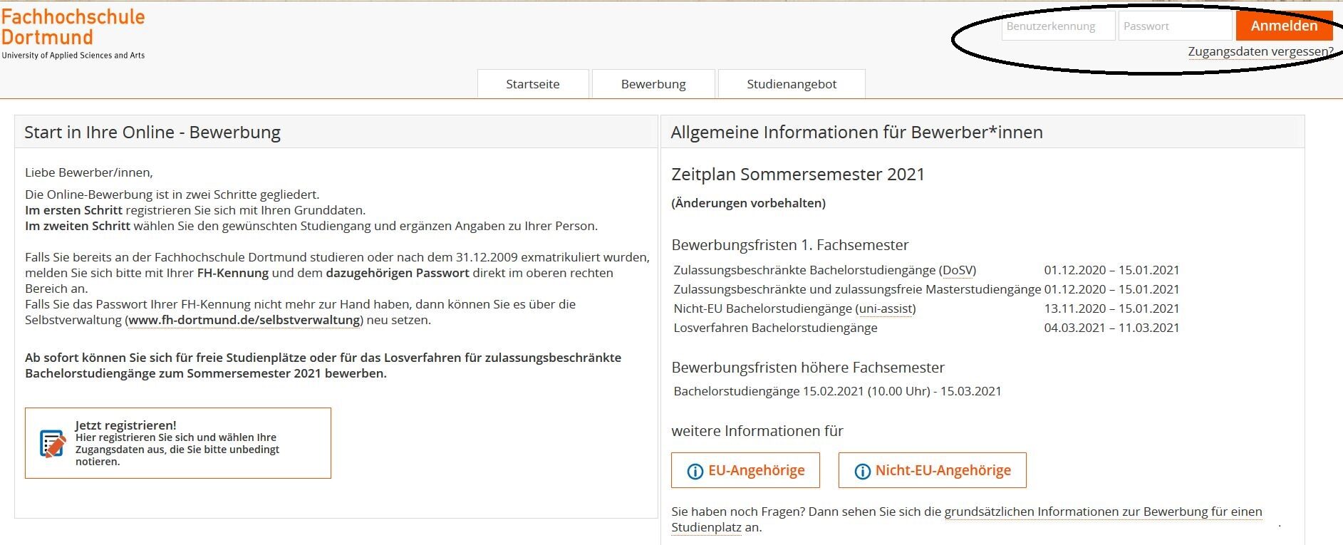The image size is (1343, 545).
Task: Open the uni-assist link
Action: coord(886,308)
